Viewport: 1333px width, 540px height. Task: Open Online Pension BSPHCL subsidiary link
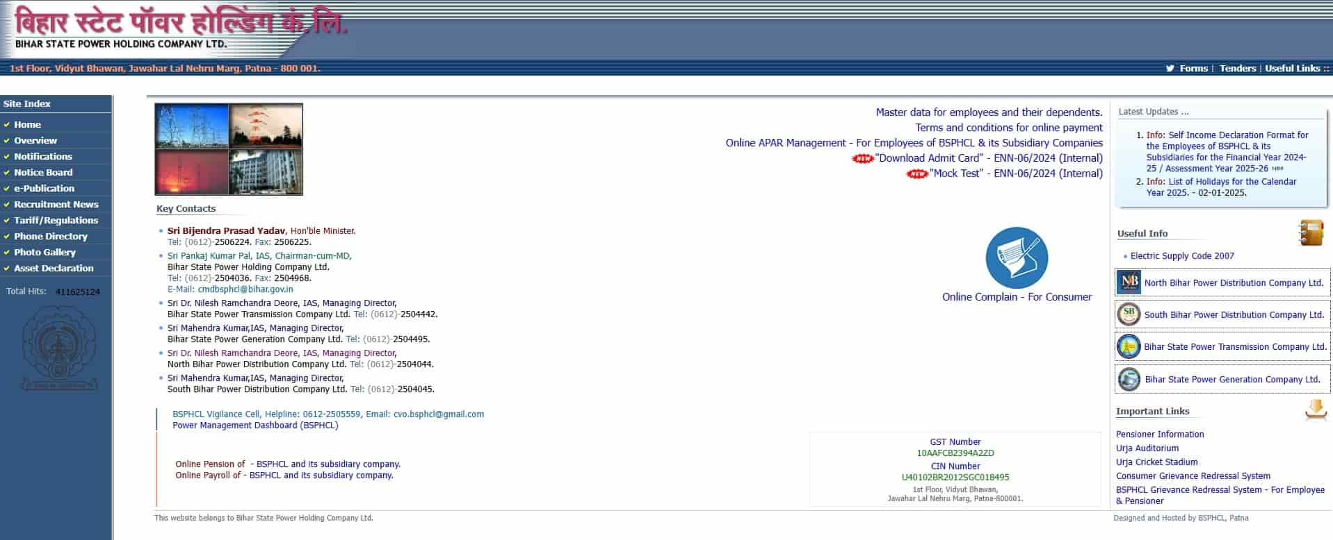(x=288, y=464)
